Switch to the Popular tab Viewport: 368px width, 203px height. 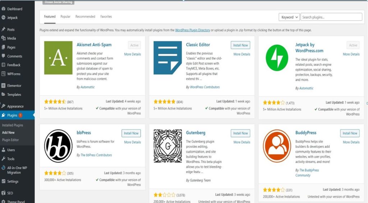[x=65, y=16]
